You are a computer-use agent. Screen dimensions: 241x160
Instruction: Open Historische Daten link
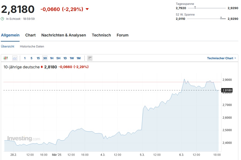click(x=32, y=46)
